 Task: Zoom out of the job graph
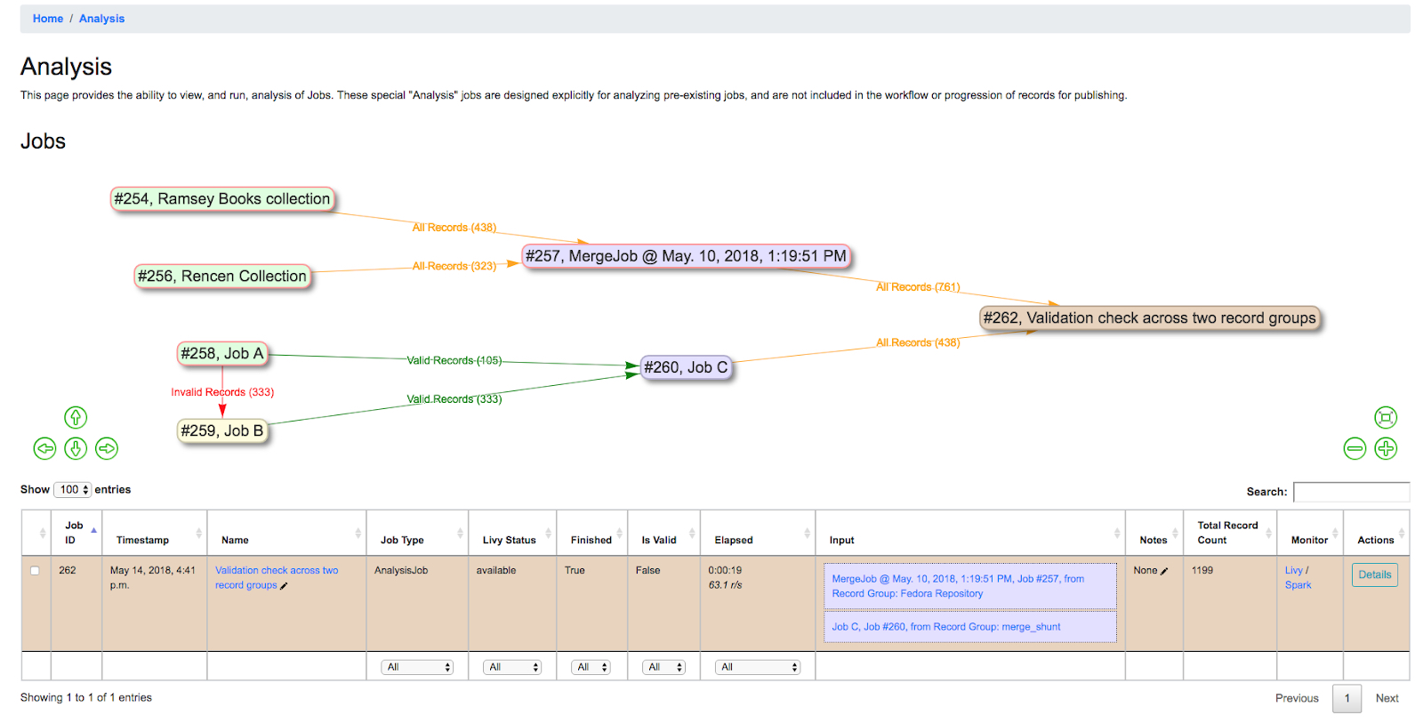(1355, 448)
